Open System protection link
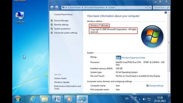The image size is (183, 103). (x=62, y=29)
